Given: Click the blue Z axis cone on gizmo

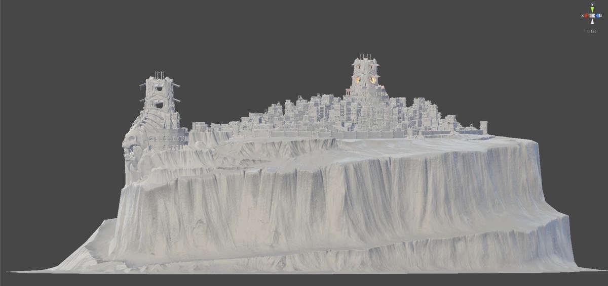Looking at the screenshot, I should click(598, 16).
